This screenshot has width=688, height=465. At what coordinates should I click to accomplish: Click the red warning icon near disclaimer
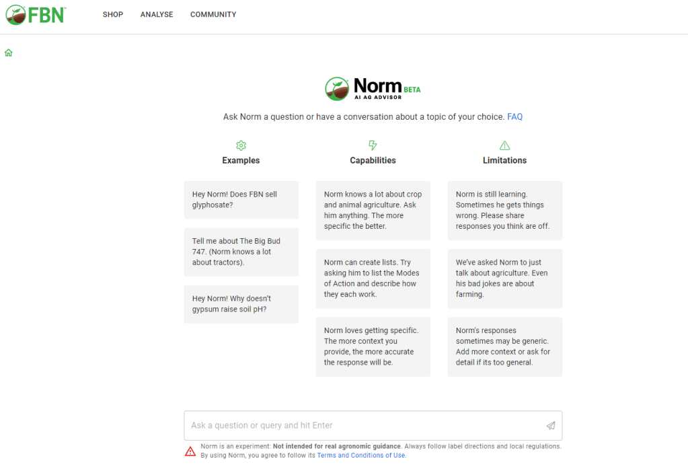(x=190, y=451)
